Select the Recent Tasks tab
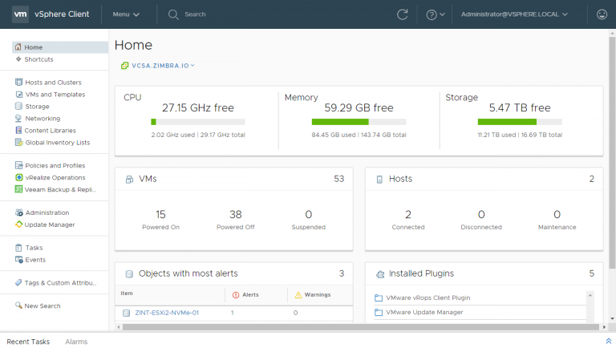Viewport: 616px width, 348px height. [28, 342]
